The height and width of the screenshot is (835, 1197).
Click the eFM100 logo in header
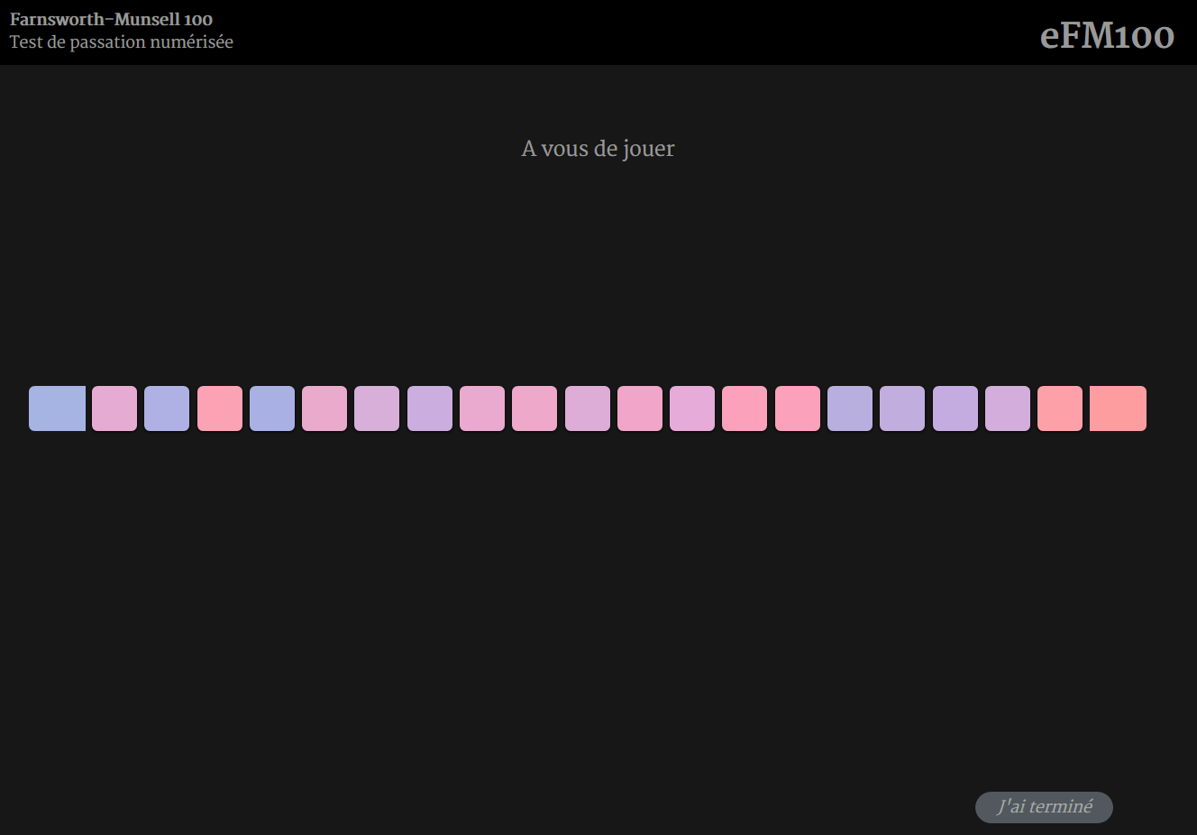(x=1107, y=35)
